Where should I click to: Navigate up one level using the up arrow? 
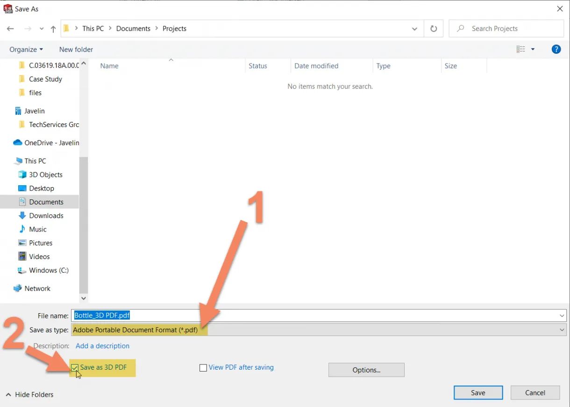click(x=53, y=28)
